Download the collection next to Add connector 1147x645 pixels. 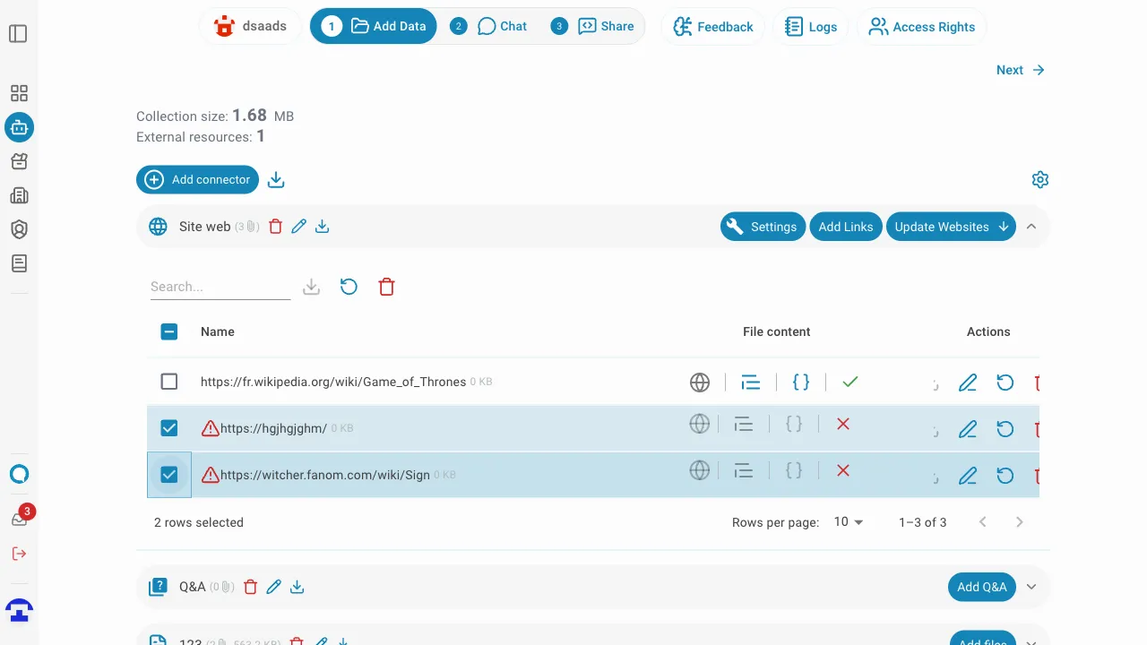pyautogui.click(x=276, y=180)
